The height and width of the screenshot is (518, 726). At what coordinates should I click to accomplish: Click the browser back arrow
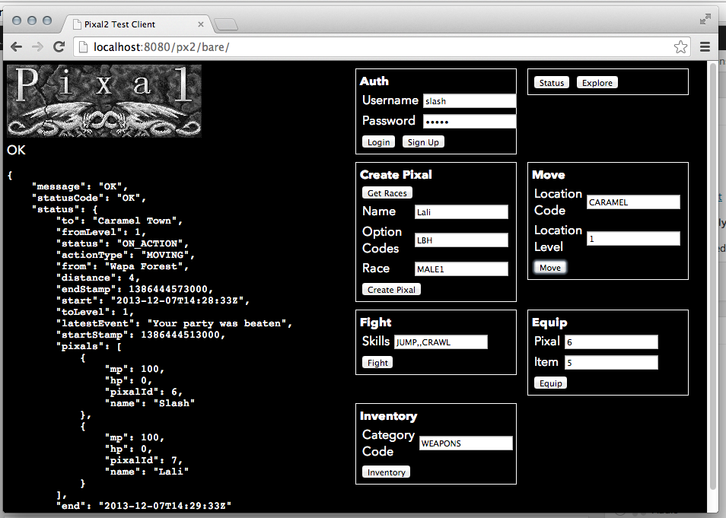[x=16, y=47]
